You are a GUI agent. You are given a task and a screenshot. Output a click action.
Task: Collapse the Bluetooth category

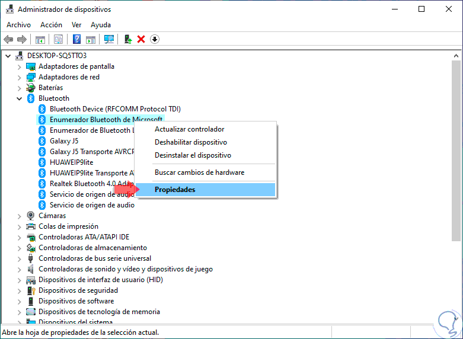20,98
